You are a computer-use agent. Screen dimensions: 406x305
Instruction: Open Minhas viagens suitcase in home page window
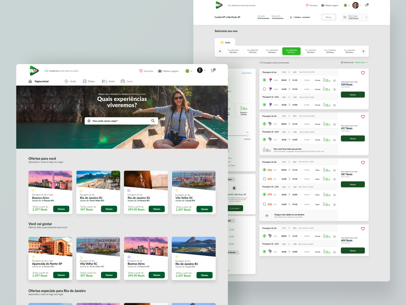[160, 71]
